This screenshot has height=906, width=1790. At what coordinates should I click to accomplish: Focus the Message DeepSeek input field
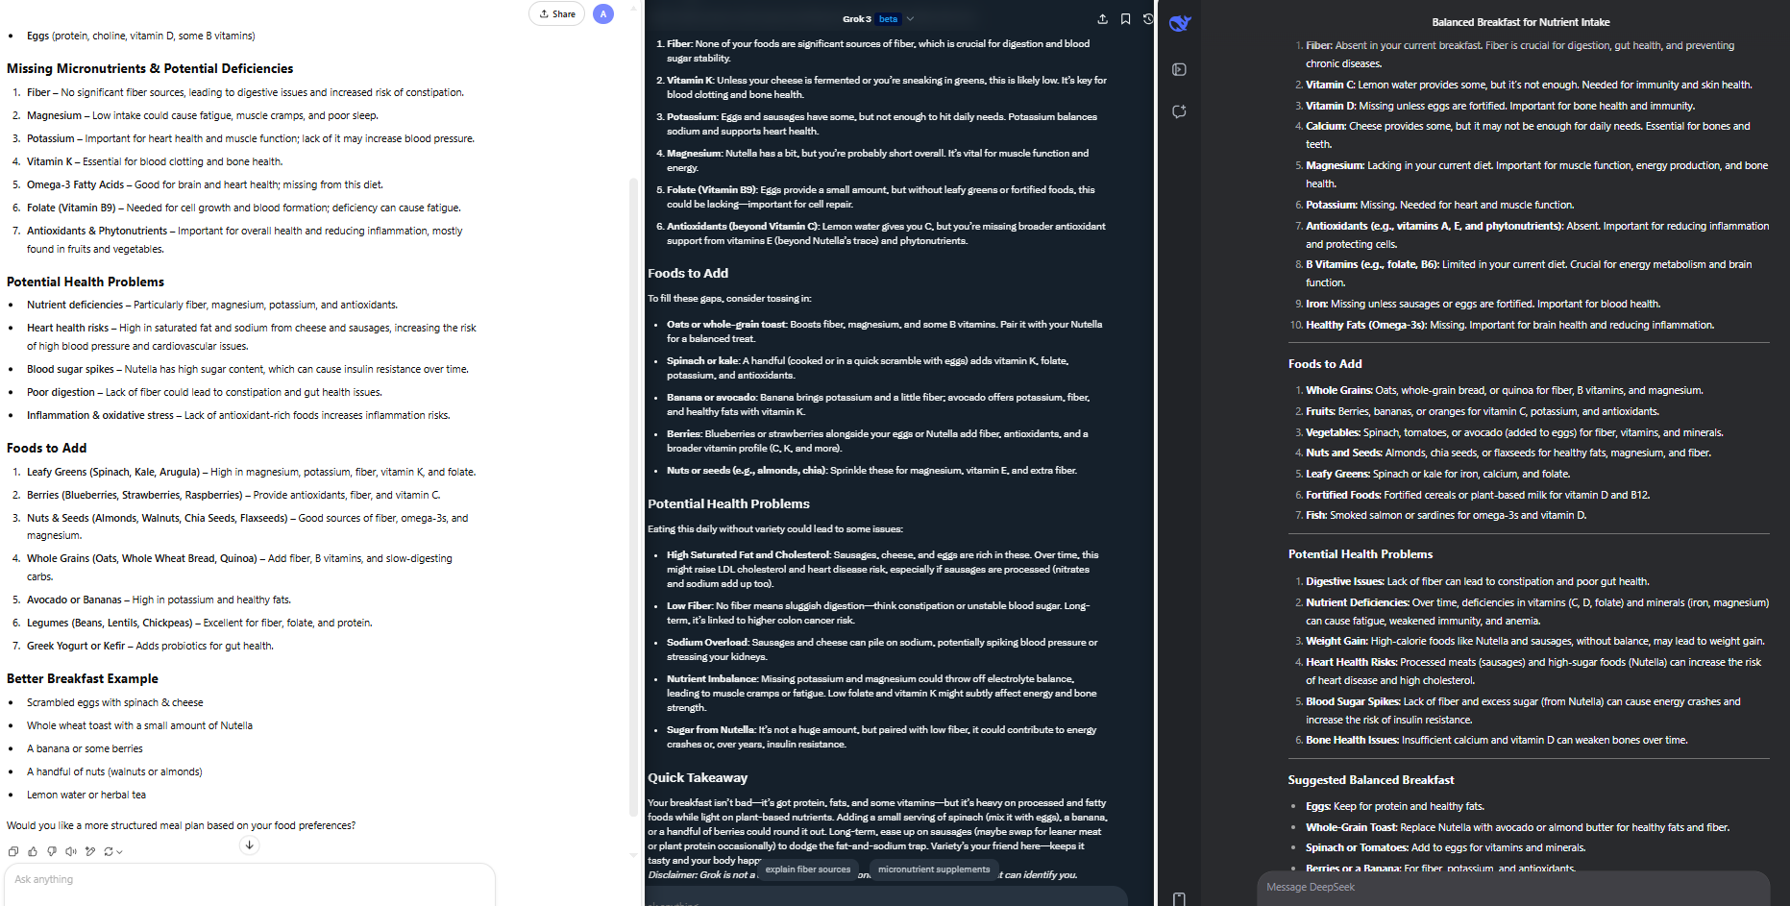coord(1513,887)
